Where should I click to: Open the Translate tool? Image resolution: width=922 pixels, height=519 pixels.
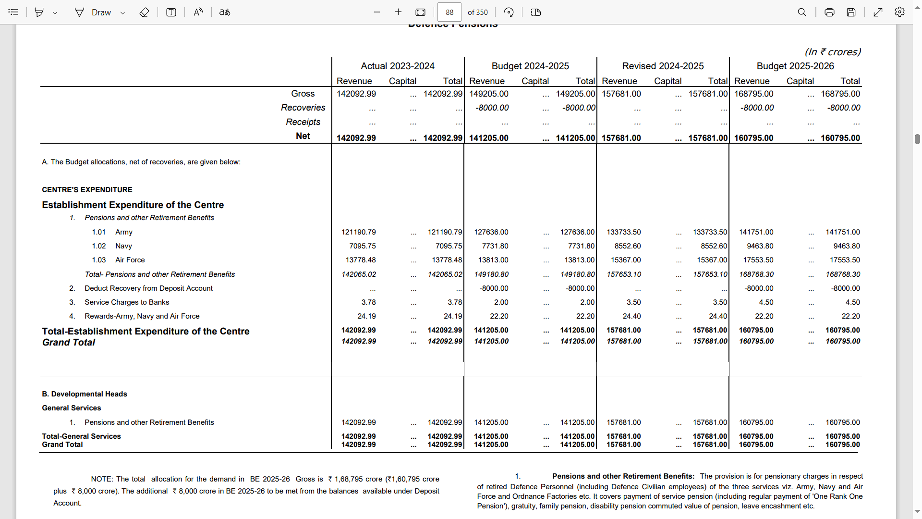click(x=225, y=12)
